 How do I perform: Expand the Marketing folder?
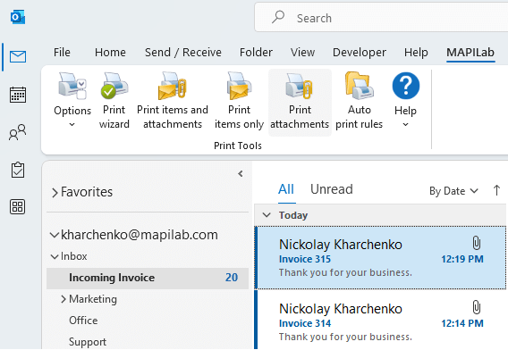pyautogui.click(x=63, y=299)
